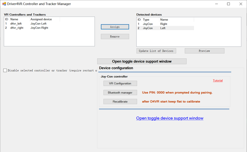The height and width of the screenshot is (152, 247).
Task: Select detected JoyCon Left device row
Action: (165, 28)
